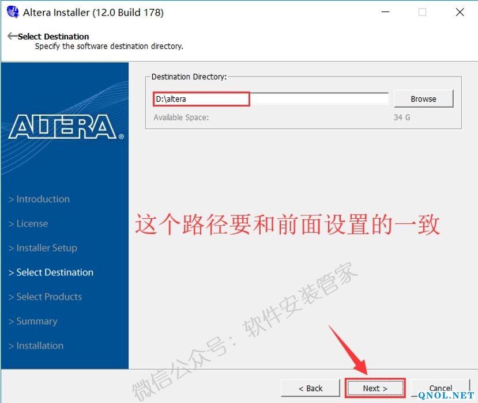Image resolution: width=478 pixels, height=403 pixels.
Task: Cancel the installation
Action: click(x=441, y=388)
